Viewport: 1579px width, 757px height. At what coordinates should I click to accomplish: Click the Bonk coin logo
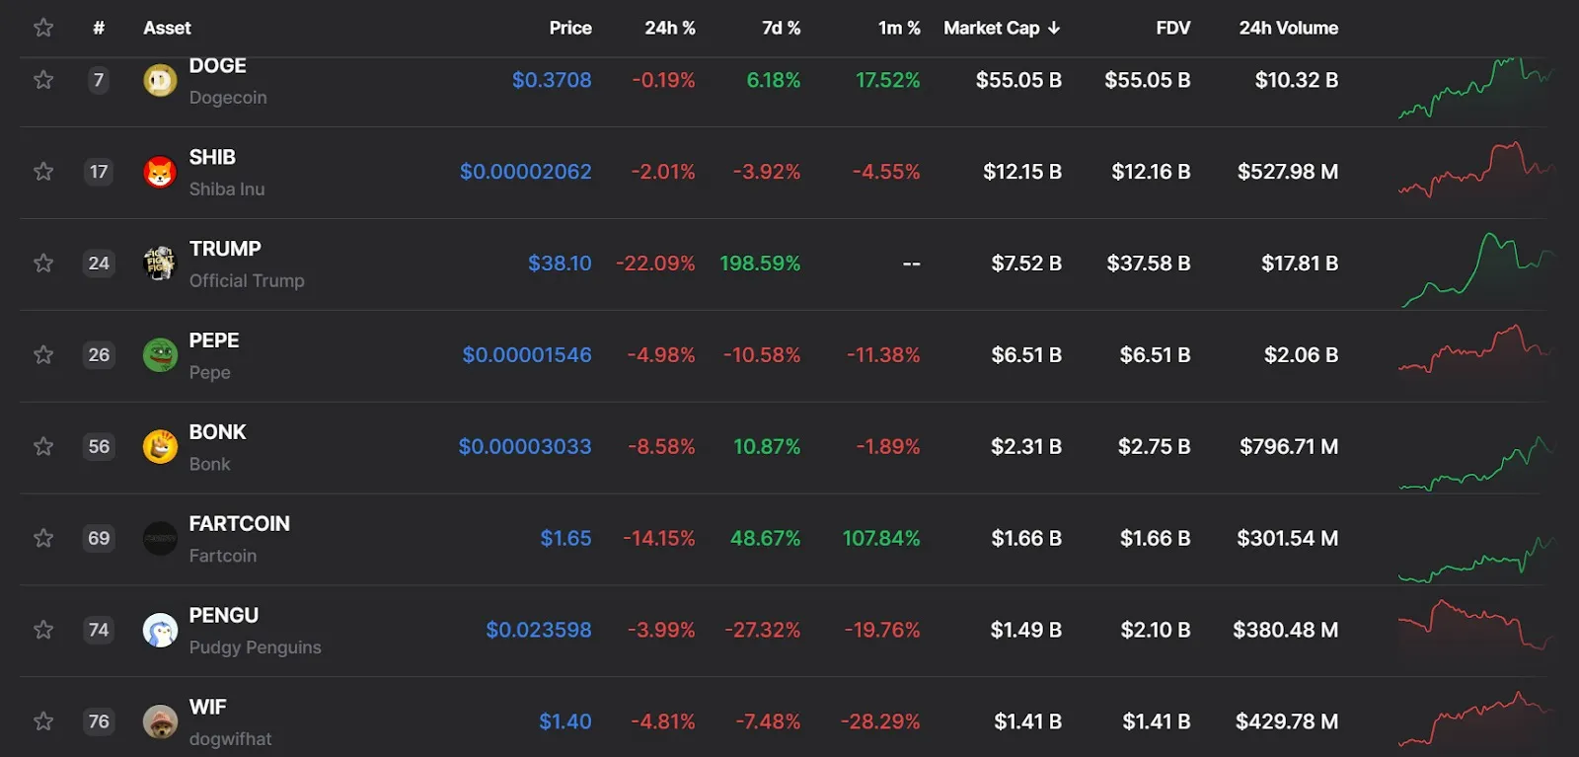tap(160, 447)
